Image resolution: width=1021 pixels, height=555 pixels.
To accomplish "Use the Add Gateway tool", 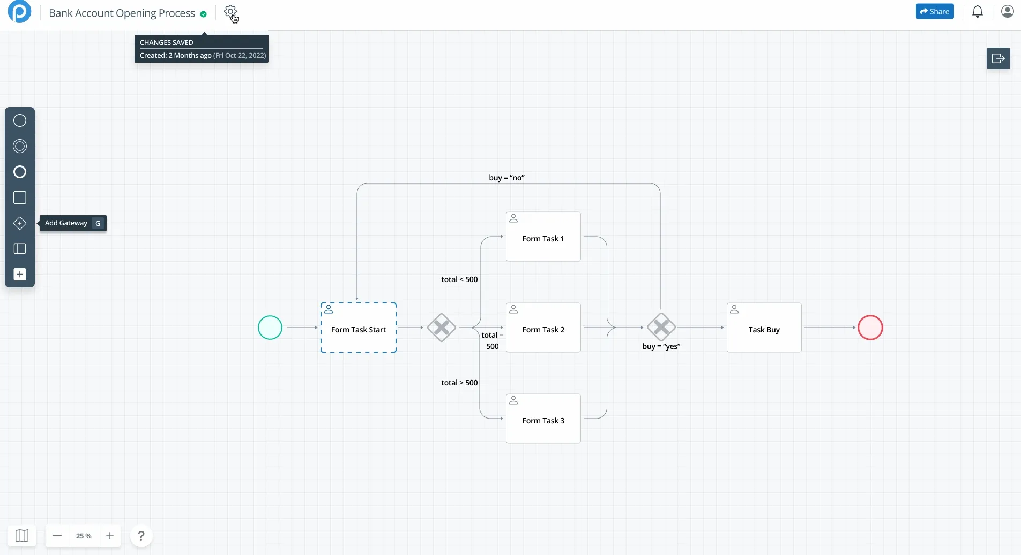I will coord(19,223).
